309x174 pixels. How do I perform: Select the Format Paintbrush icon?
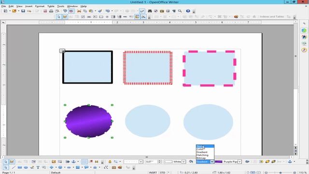click(100, 11)
